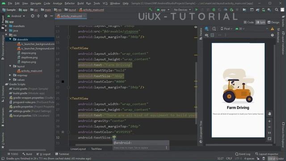Click the Zoom to Fit Screen icon
Screen dimensions: 286x161
[269, 139]
